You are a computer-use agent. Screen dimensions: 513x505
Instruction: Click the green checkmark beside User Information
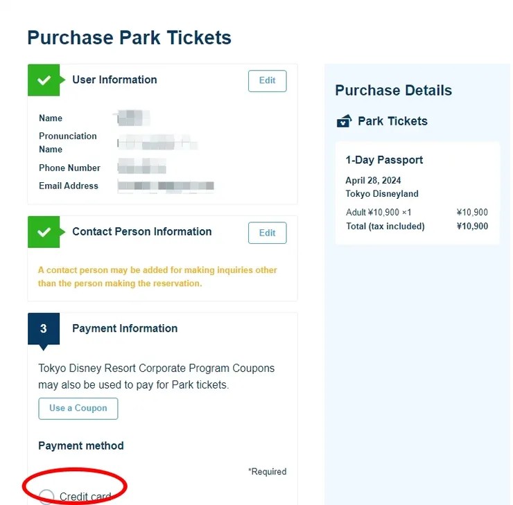[x=44, y=80]
